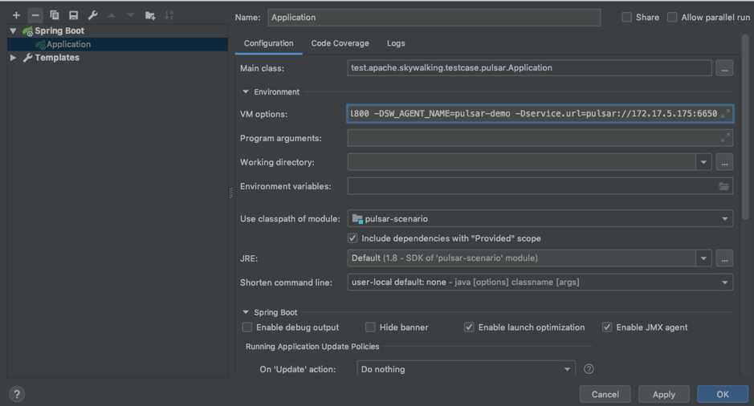Screen dimensions: 754x406
Task: Collapse the Environment section
Action: 246,91
